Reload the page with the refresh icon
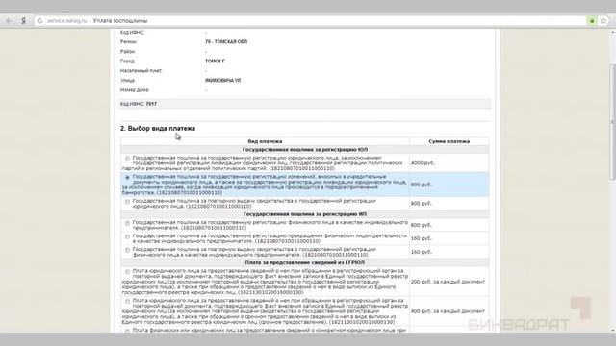616x346 pixels. (39, 21)
